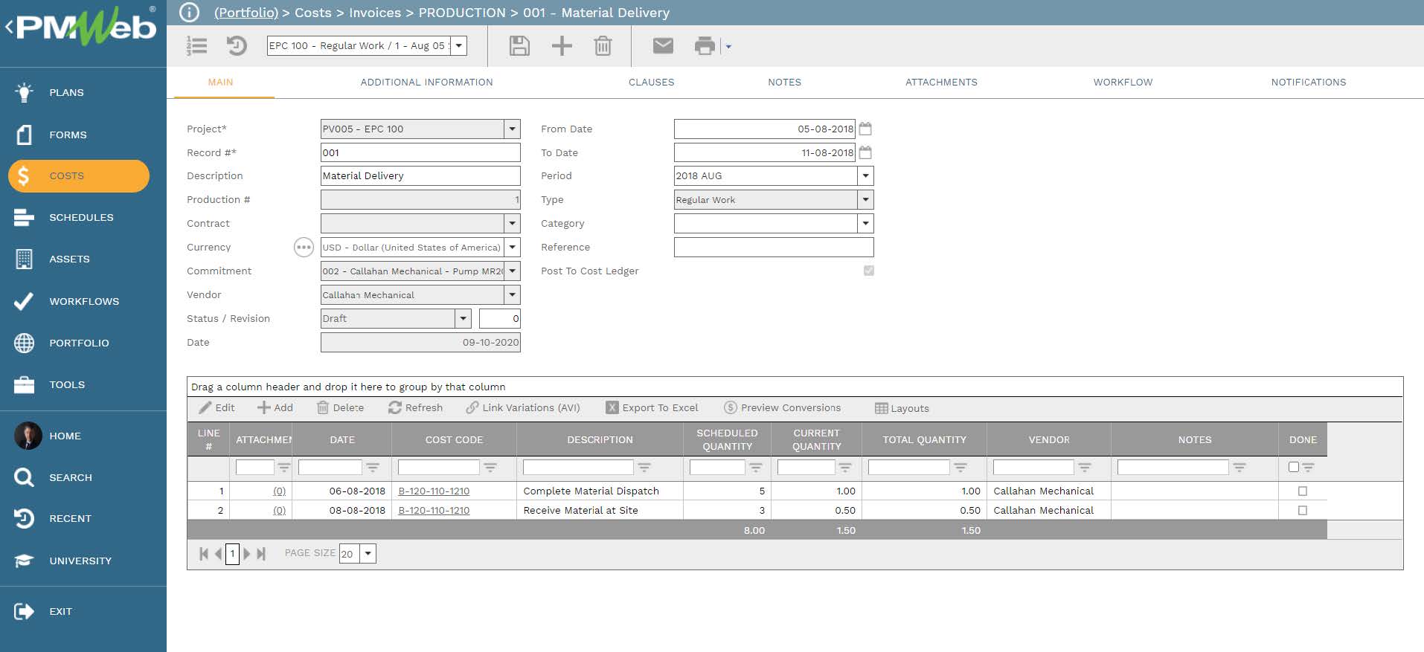Open the To Date calendar picker
The image size is (1424, 652).
865,152
